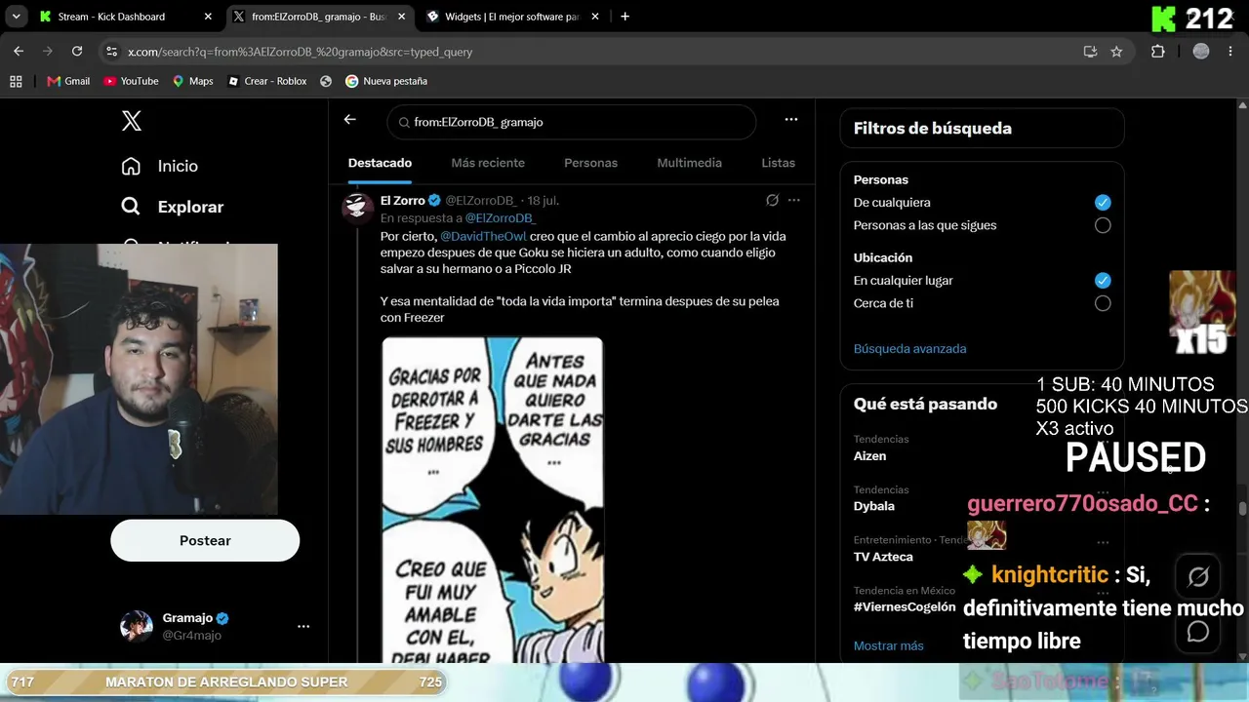The image size is (1249, 702).
Task: Close the from:ElZorroDB_ gramajo tab
Action: click(401, 17)
